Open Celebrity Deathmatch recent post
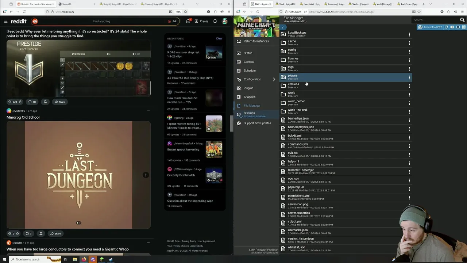The width and height of the screenshot is (467, 263). 181,175
